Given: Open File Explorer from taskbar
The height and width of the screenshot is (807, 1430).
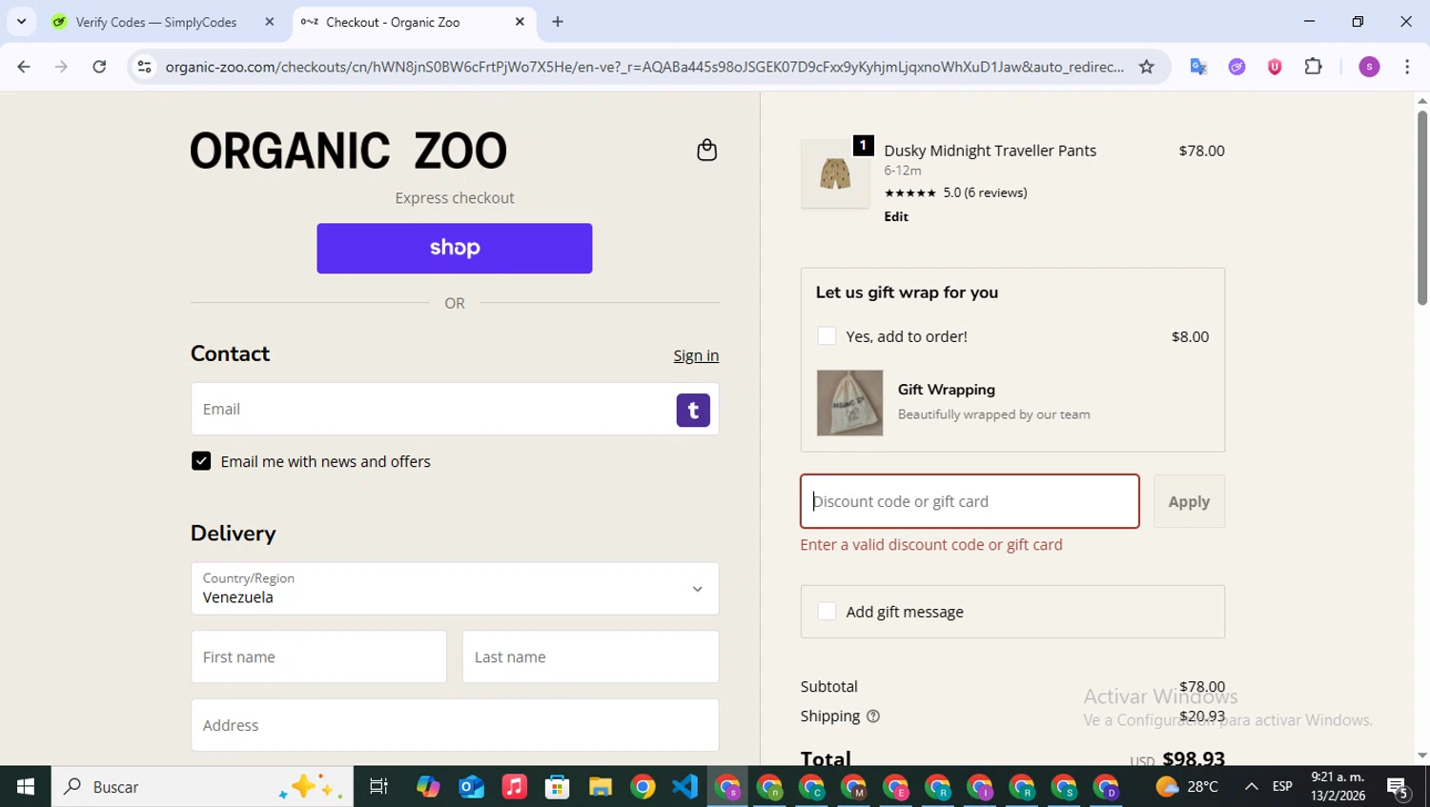Looking at the screenshot, I should coord(600,787).
